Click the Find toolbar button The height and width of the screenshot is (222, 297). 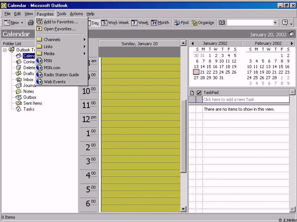point(181,23)
